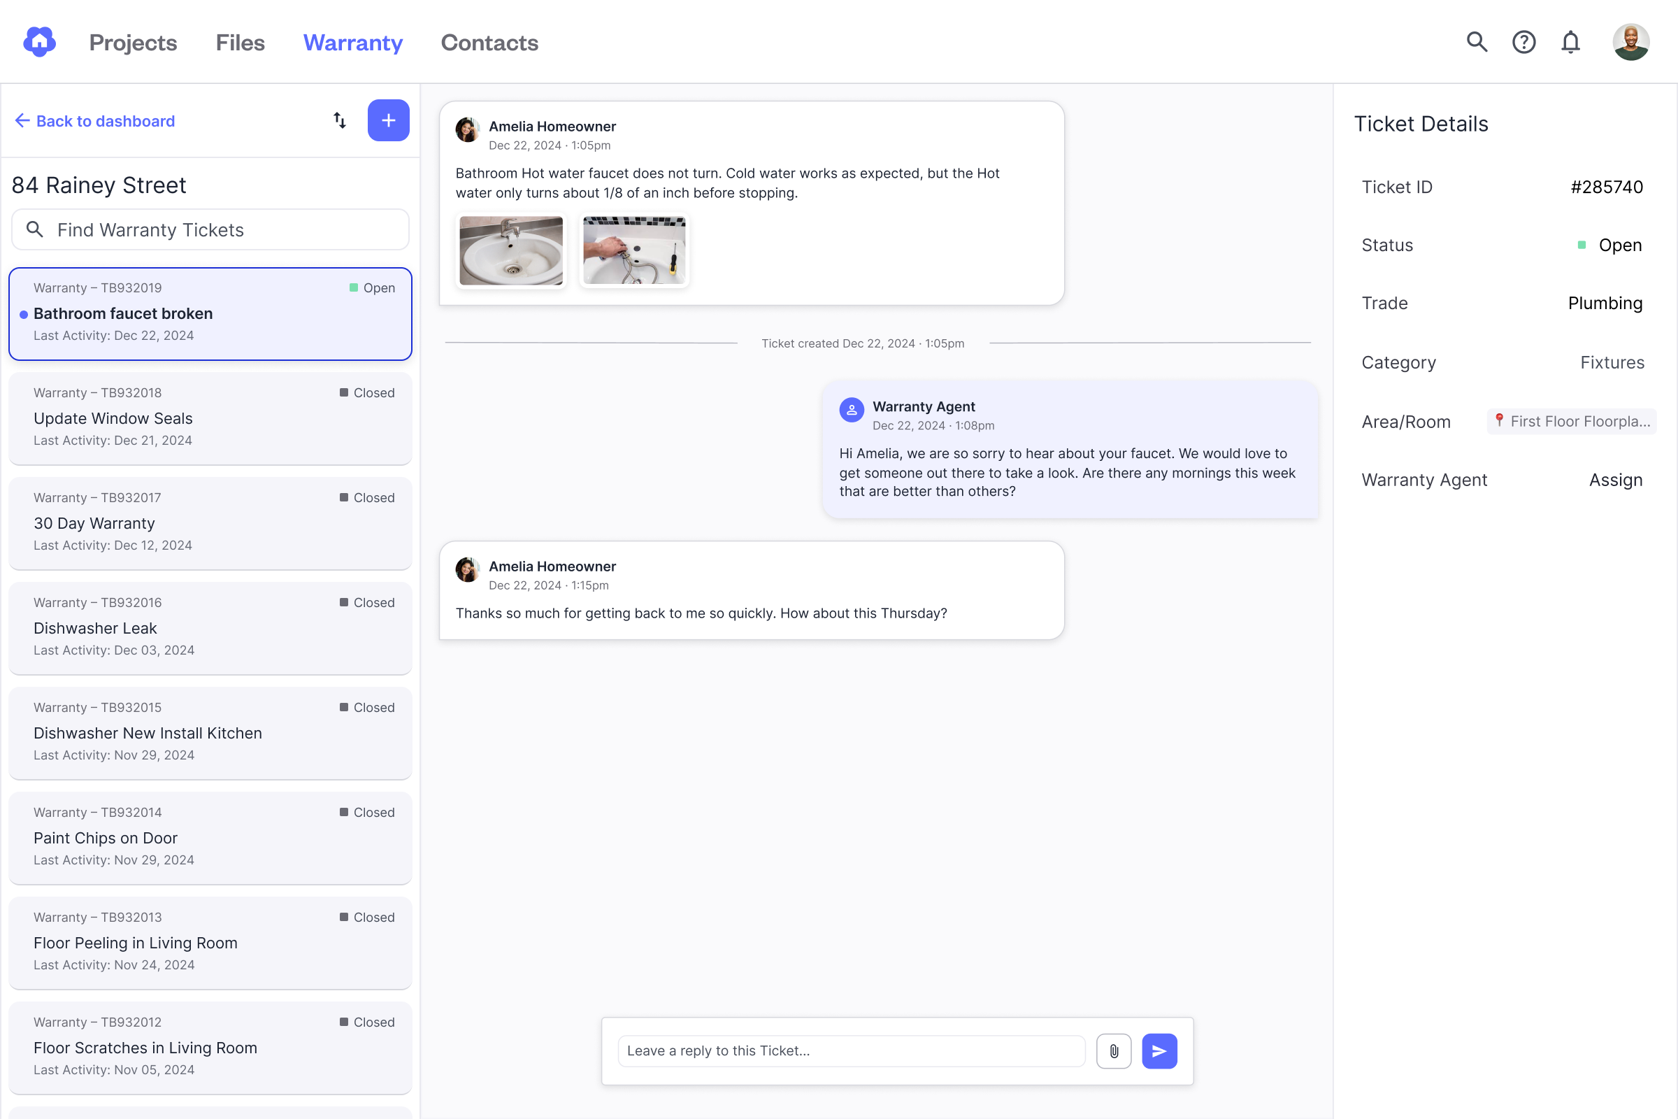Open the Status dropdown showing Open
Viewport: 1678px width, 1119px height.
pyautogui.click(x=1610, y=245)
